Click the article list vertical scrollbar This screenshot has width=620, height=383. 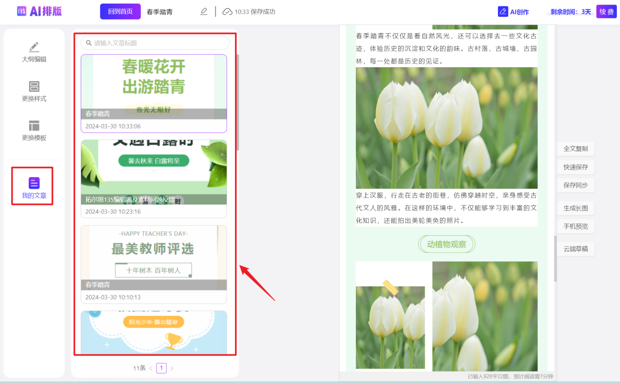pyautogui.click(x=238, y=102)
